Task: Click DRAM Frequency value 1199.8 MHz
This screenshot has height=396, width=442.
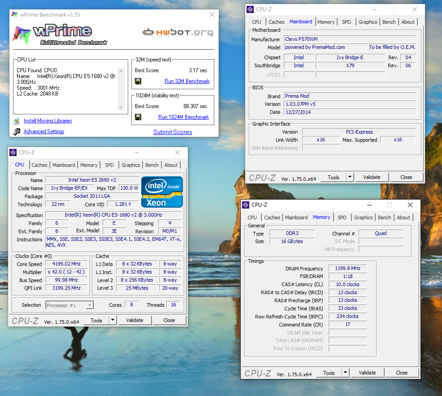Action: tap(347, 268)
